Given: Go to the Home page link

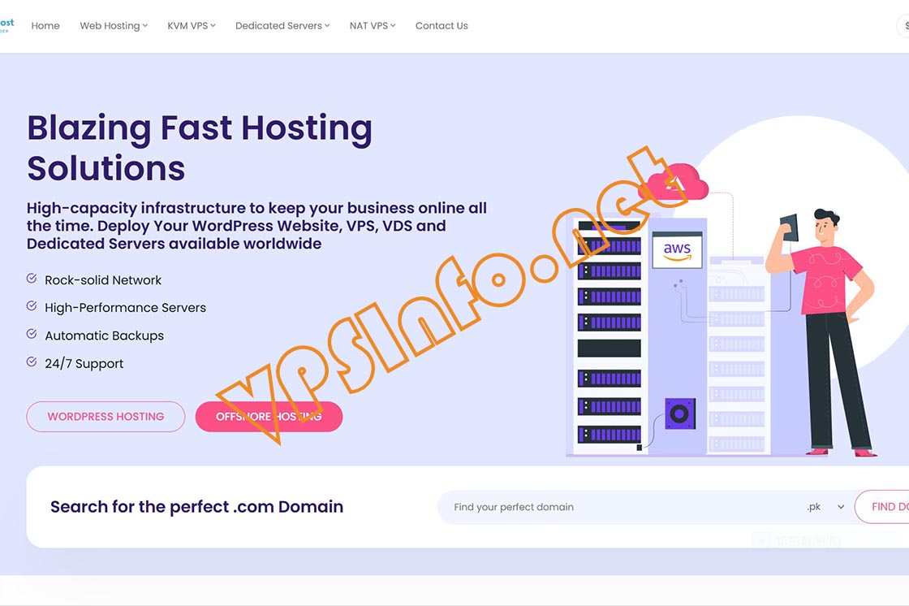Looking at the screenshot, I should [45, 25].
